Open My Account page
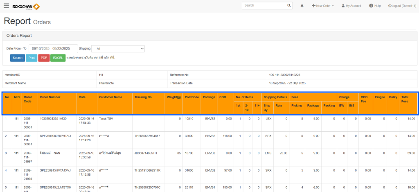The height and width of the screenshot is (192, 419). coord(351,6)
